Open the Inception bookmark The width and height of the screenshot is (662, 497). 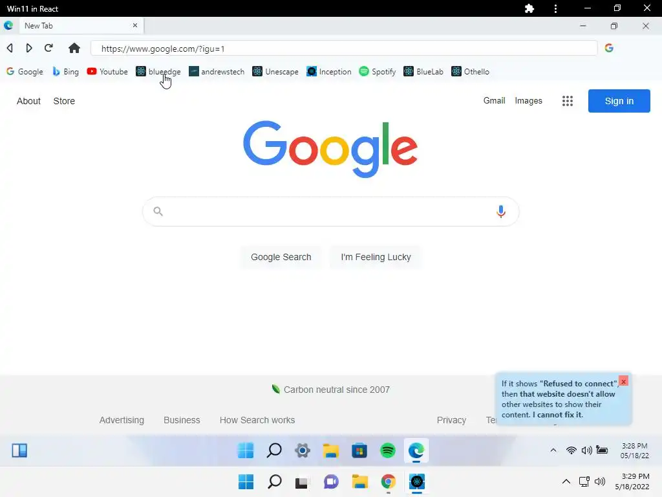329,71
